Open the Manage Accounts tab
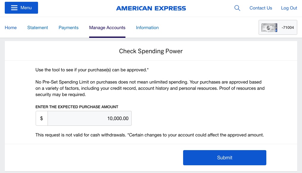302x173 pixels. (107, 27)
